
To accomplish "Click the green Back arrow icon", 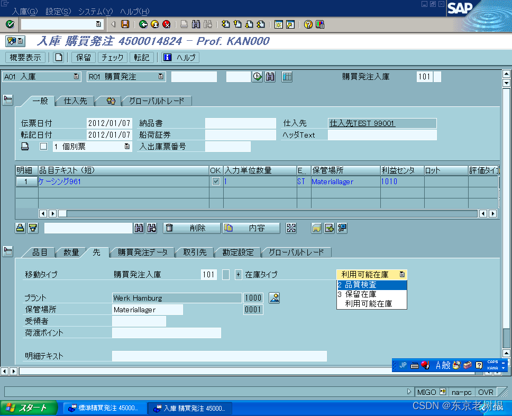I will coord(143,24).
